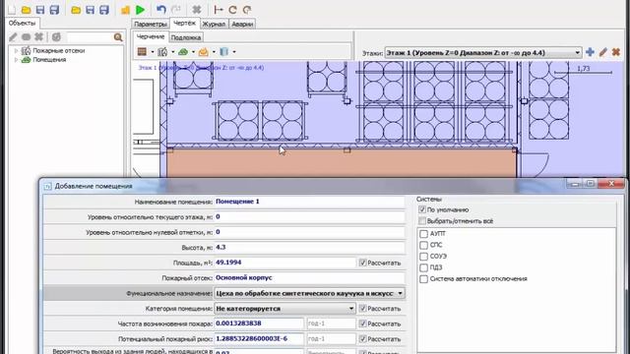
Task: Click the yellow blocks icon in the top toolbar
Action: pos(125,10)
